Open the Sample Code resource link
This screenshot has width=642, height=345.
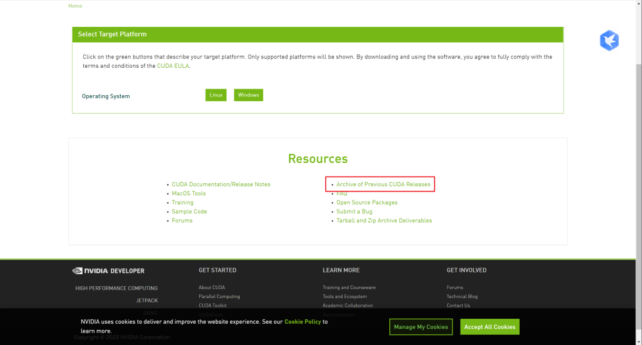[189, 212]
